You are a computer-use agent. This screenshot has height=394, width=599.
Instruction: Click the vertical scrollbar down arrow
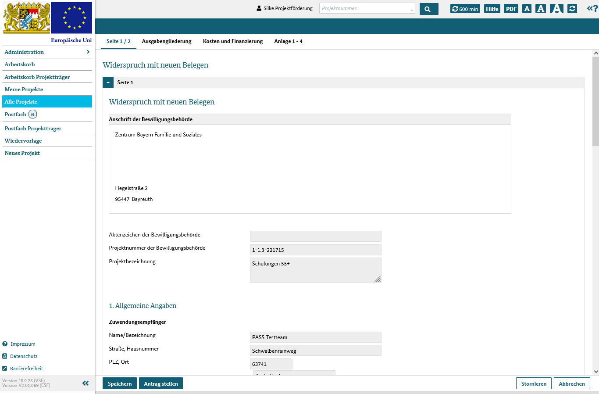[595, 372]
